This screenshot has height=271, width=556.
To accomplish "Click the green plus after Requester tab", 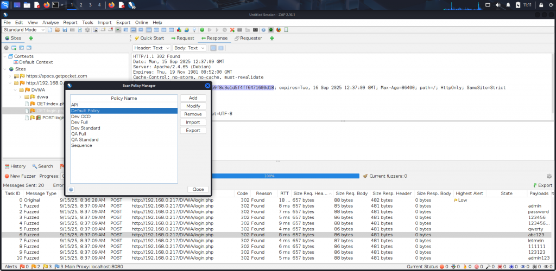I will point(272,38).
